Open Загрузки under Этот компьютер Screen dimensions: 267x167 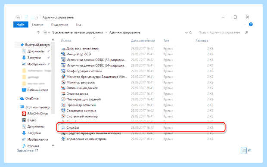coord(34,133)
